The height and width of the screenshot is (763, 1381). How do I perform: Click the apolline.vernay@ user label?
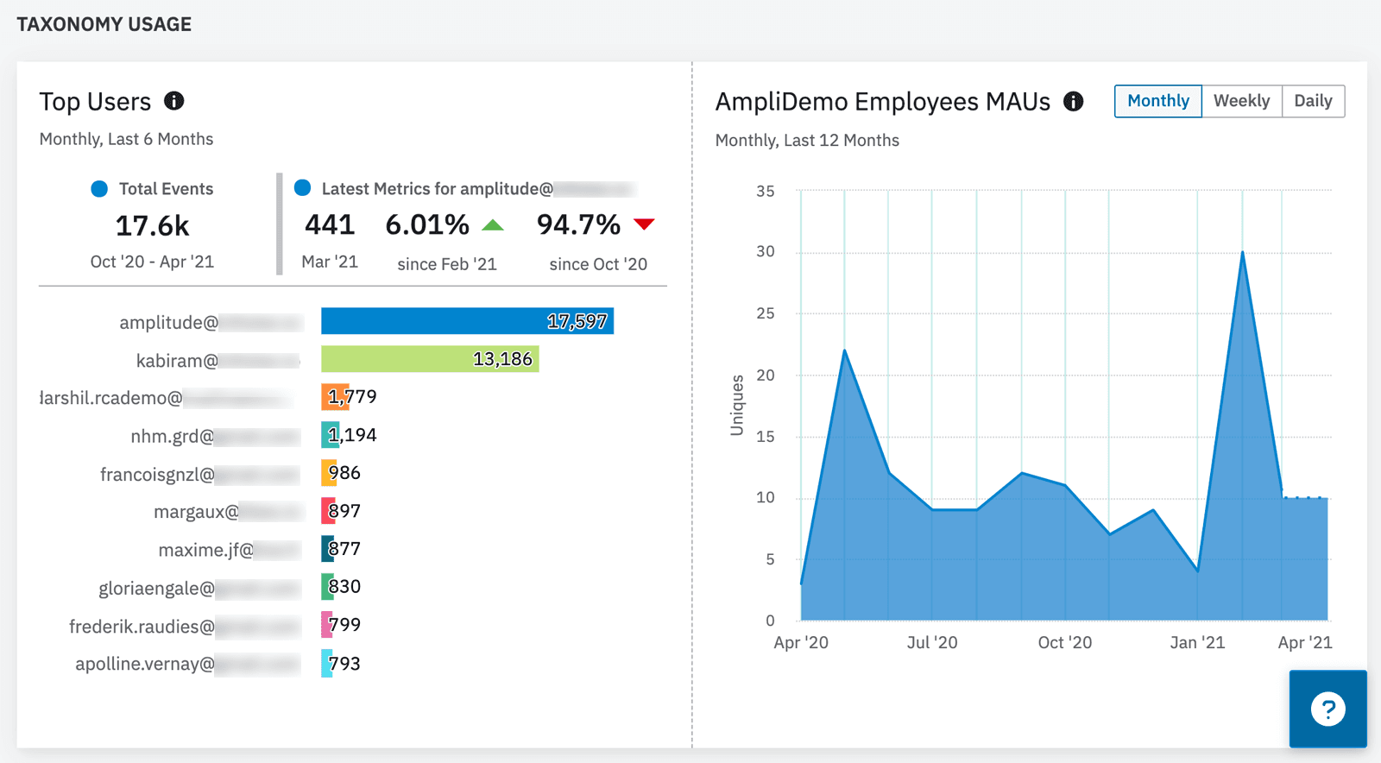[145, 664]
